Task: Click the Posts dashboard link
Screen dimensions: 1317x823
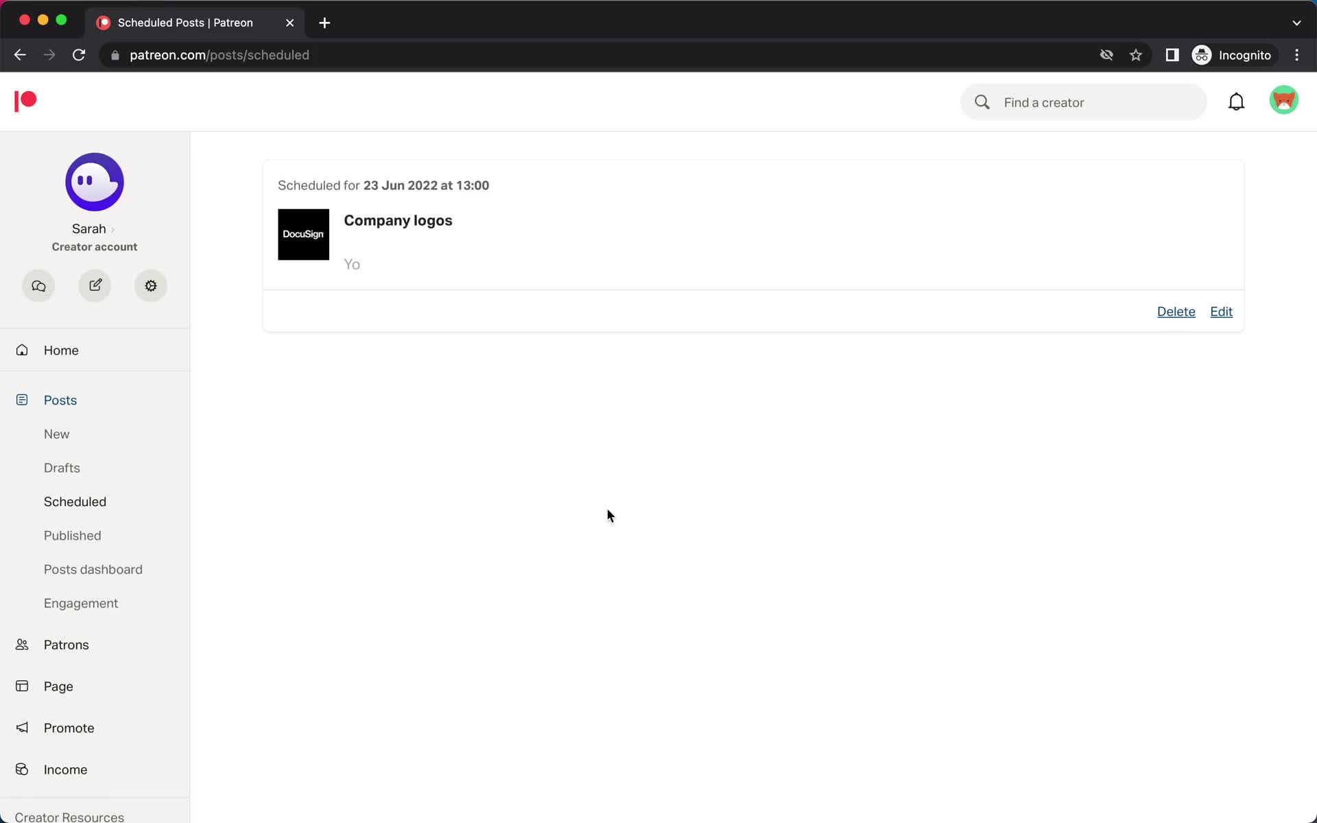Action: pos(94,570)
